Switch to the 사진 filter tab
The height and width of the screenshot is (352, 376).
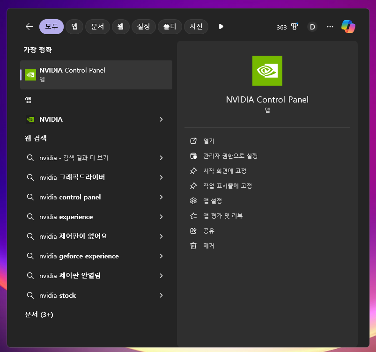point(196,27)
